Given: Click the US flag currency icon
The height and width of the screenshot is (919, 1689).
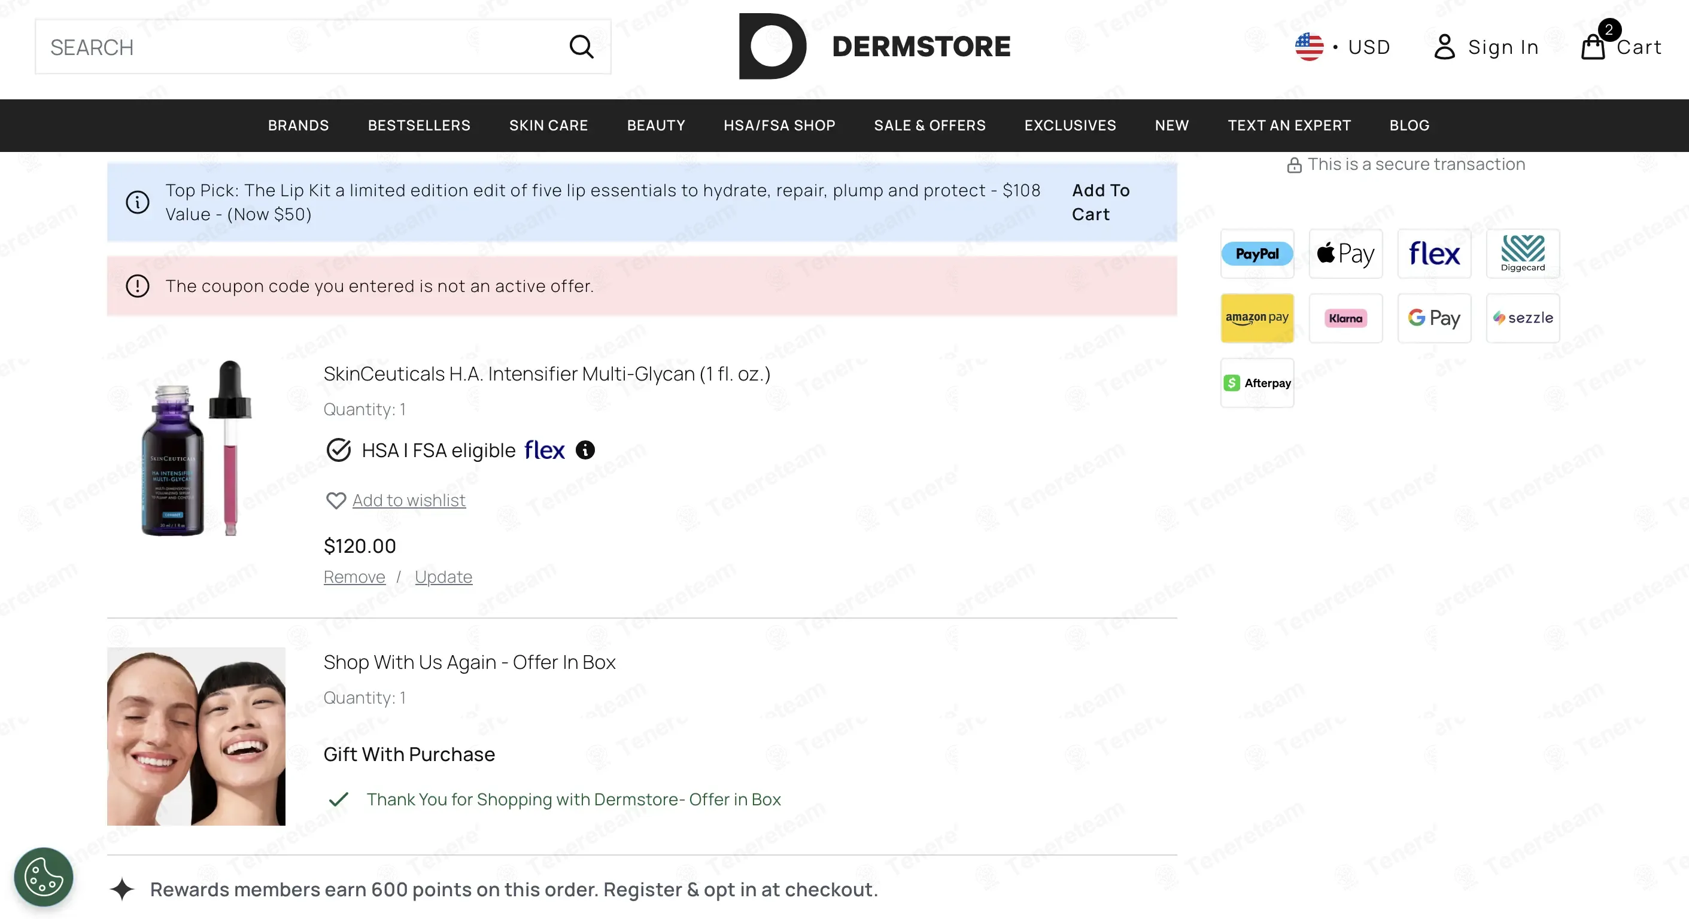Looking at the screenshot, I should point(1309,47).
